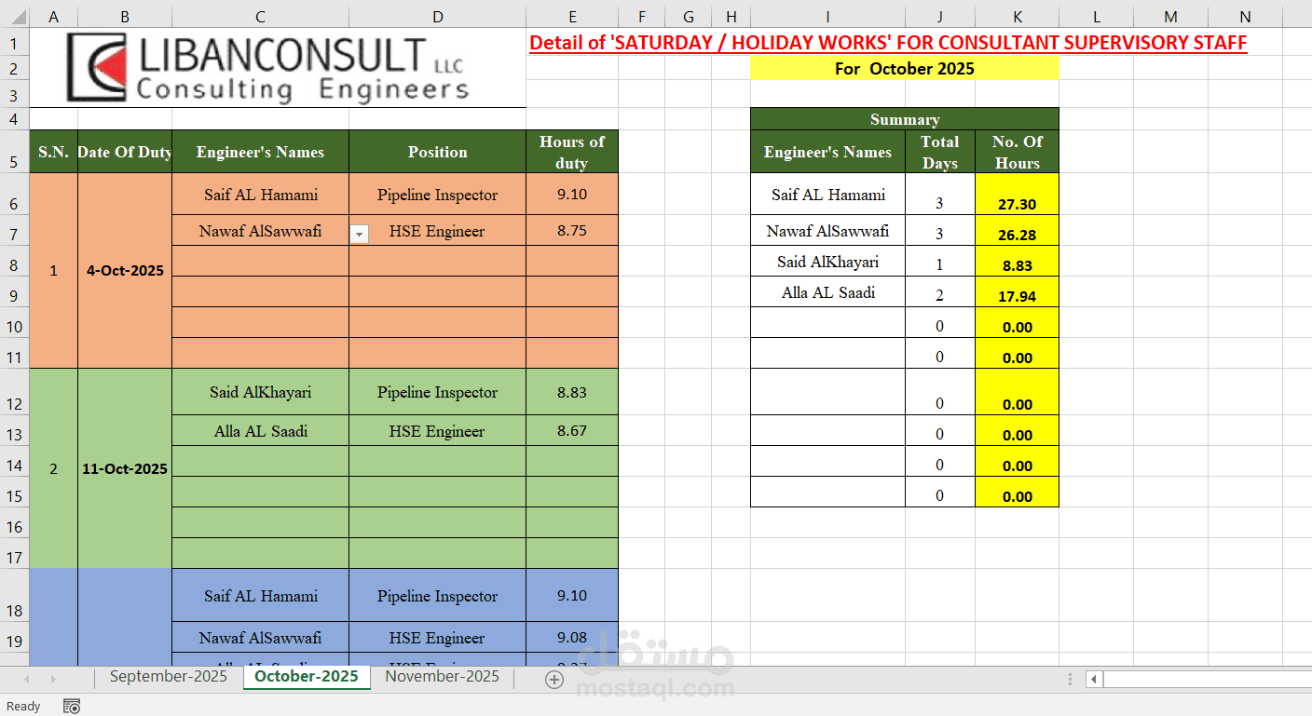The height and width of the screenshot is (716, 1312).
Task: Select S.N. cell showing 2
Action: (x=53, y=468)
